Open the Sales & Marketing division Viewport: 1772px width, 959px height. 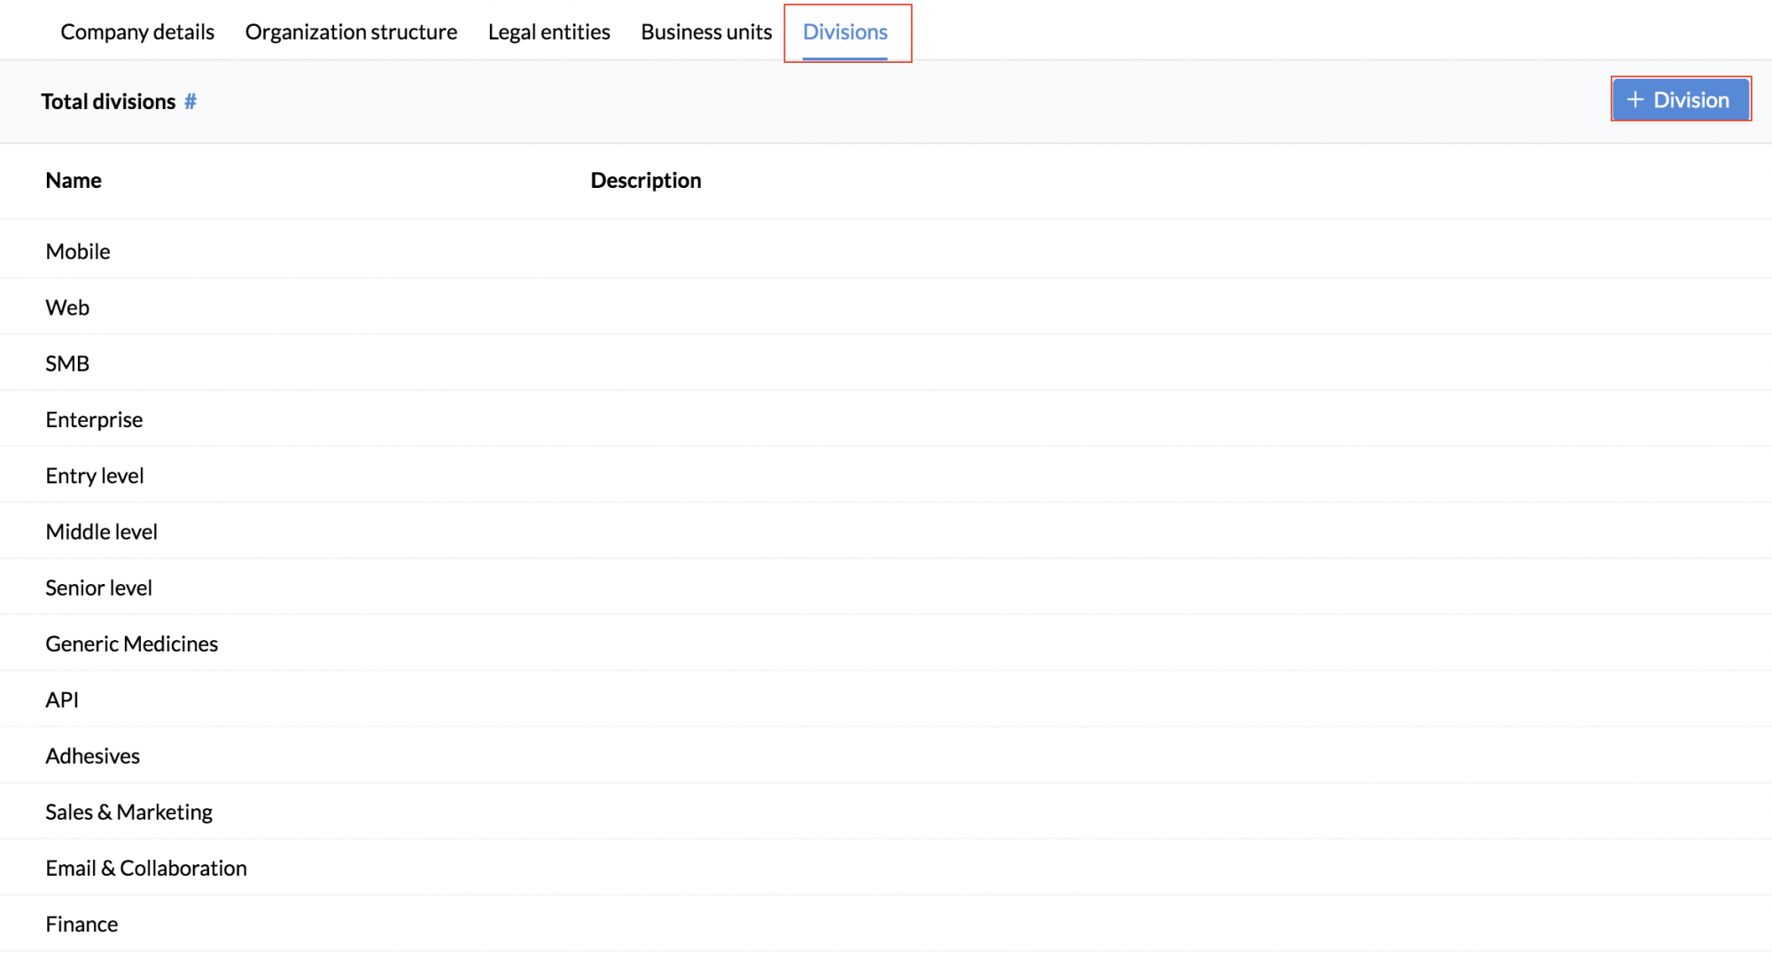(x=886, y=811)
